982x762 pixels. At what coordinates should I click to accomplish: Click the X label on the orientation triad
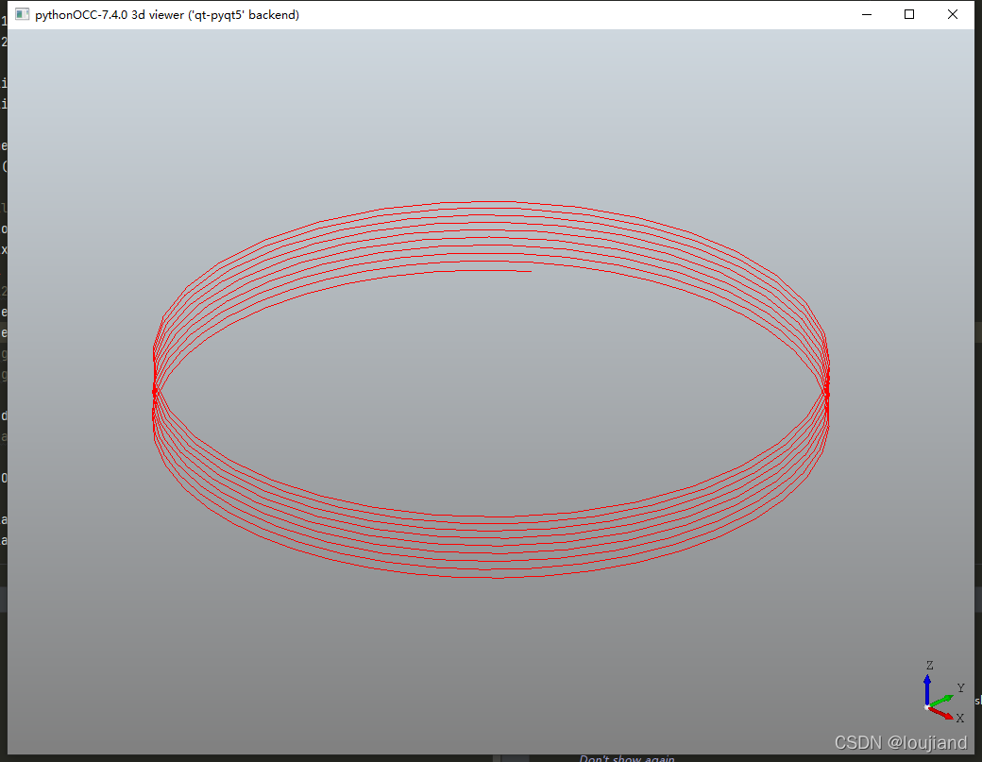[x=958, y=719]
